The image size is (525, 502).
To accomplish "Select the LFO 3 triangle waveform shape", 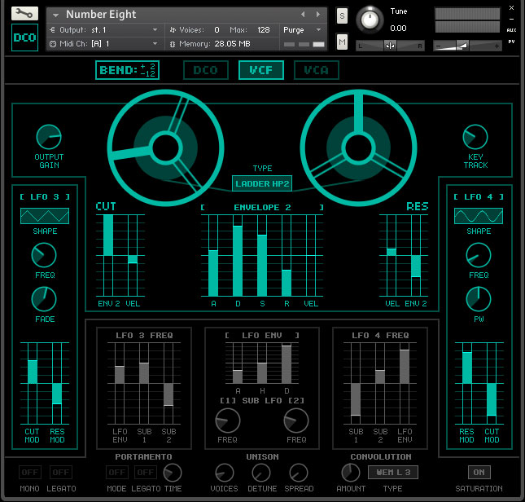I will point(45,216).
